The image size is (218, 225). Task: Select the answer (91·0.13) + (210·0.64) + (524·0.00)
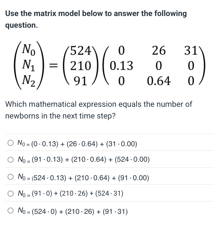10,160
